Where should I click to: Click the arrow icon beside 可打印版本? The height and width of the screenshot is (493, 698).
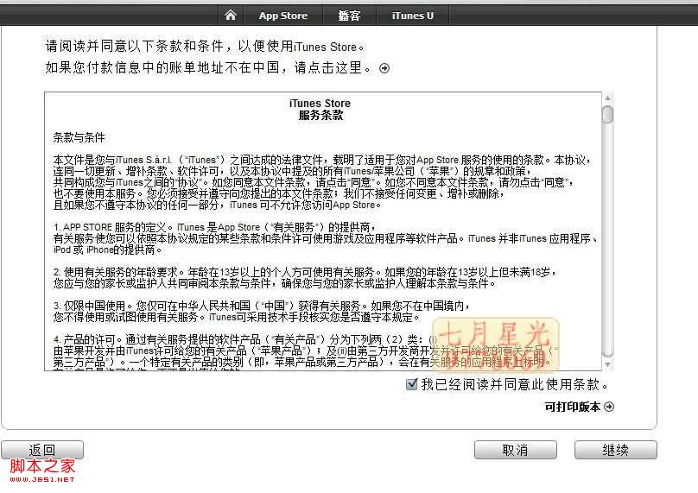coord(609,407)
